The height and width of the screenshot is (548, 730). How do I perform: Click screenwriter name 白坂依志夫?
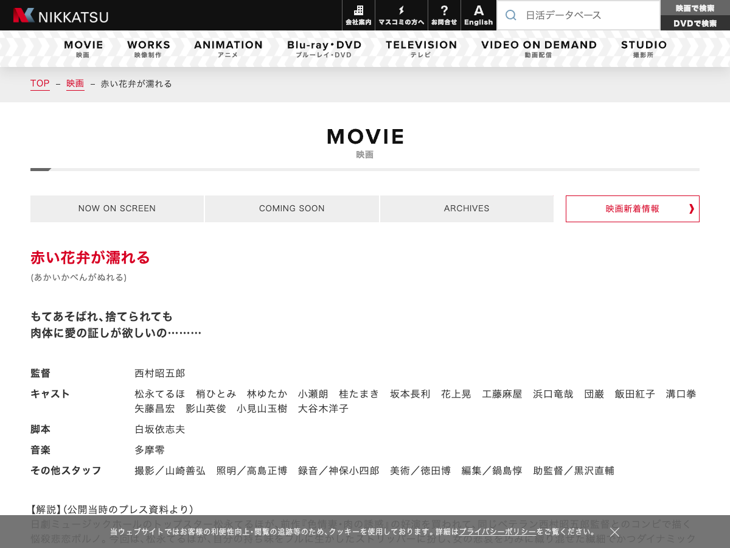click(x=160, y=429)
